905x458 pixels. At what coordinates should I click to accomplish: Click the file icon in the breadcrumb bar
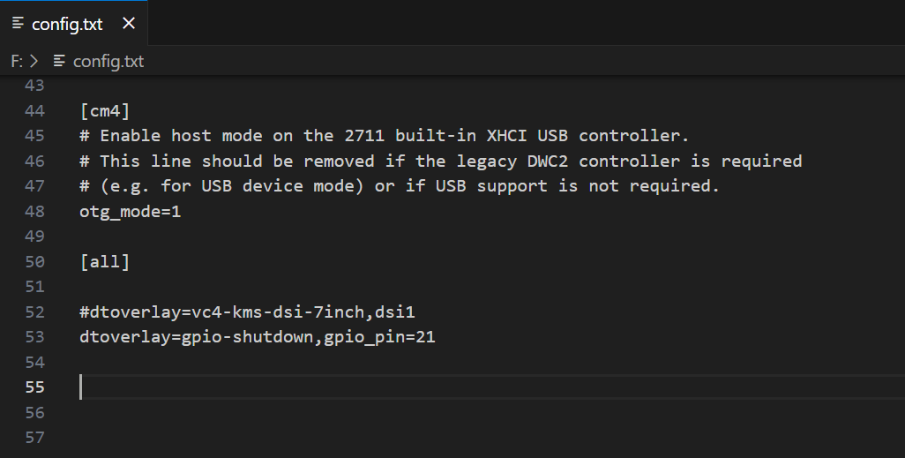point(60,61)
